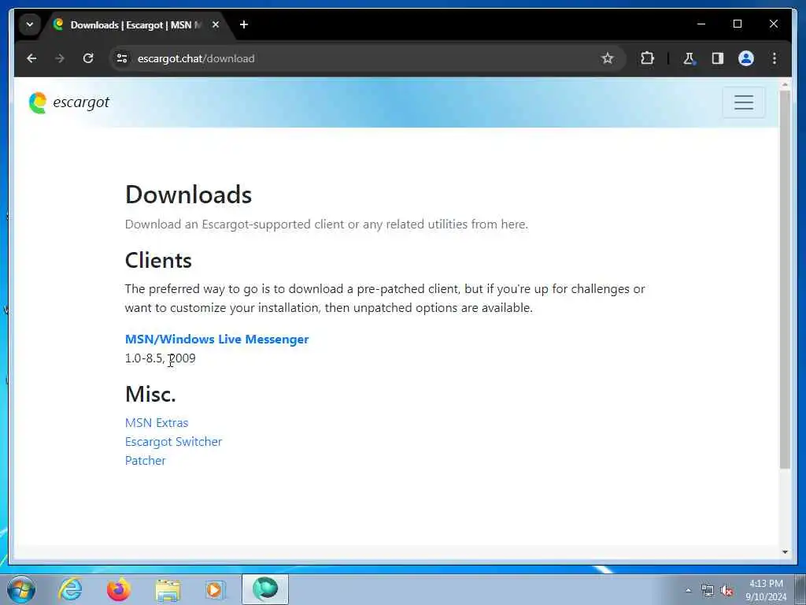Bookmark this page with the star icon
The image size is (806, 605).
coord(608,58)
